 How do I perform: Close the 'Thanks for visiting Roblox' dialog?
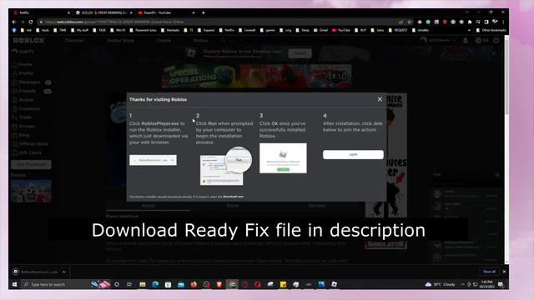coord(380,99)
